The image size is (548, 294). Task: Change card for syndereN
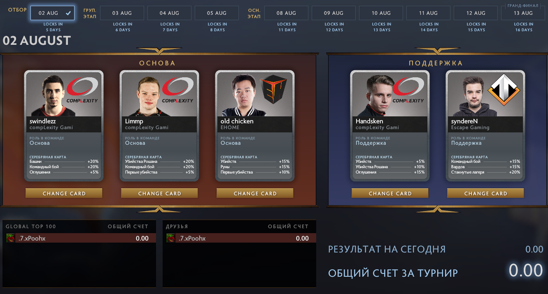tap(485, 193)
